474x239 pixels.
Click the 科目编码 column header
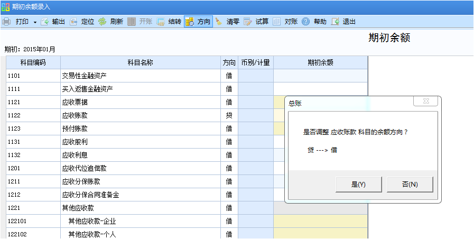click(x=33, y=62)
